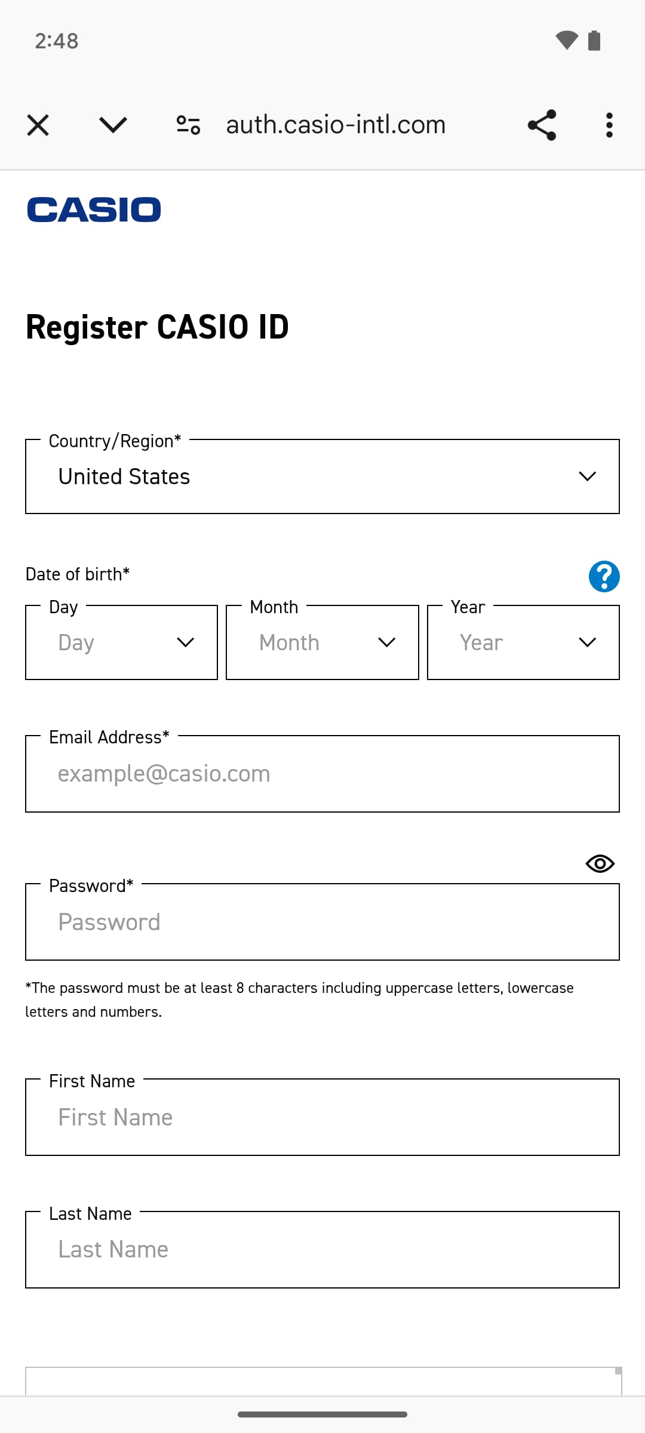Focus the Email Address field

coord(322,774)
